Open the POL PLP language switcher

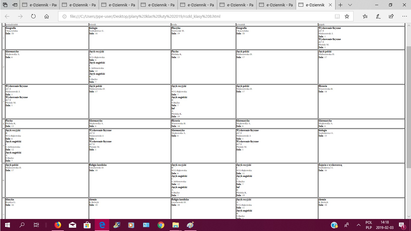coord(369,225)
